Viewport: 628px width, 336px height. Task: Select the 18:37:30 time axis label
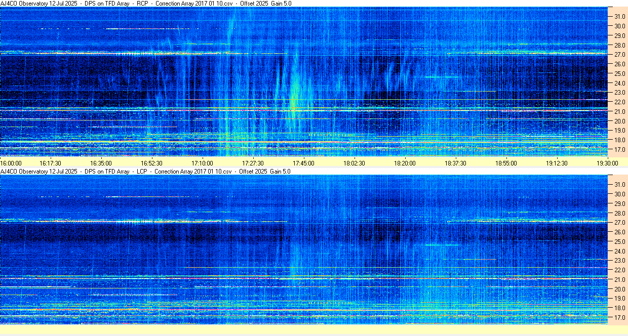(x=455, y=163)
